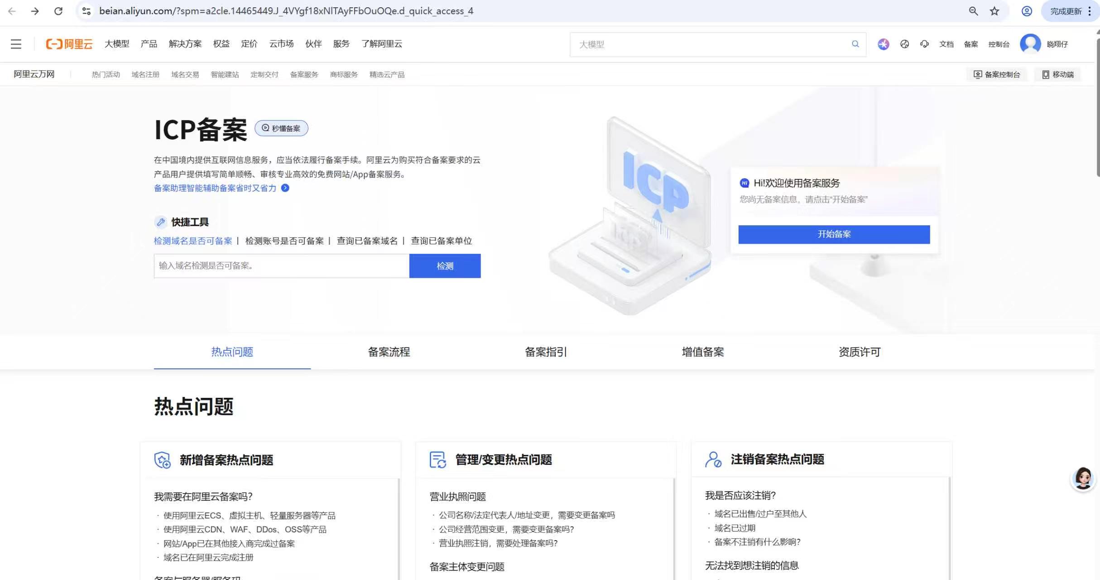Viewport: 1100px width, 580px height.
Task: Click the 快捷工具 wrench icon
Action: [x=161, y=222]
